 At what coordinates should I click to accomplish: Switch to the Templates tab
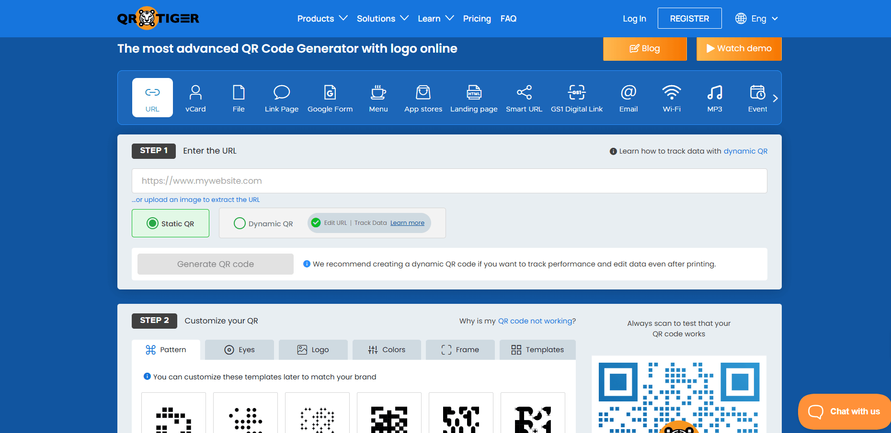(x=537, y=350)
